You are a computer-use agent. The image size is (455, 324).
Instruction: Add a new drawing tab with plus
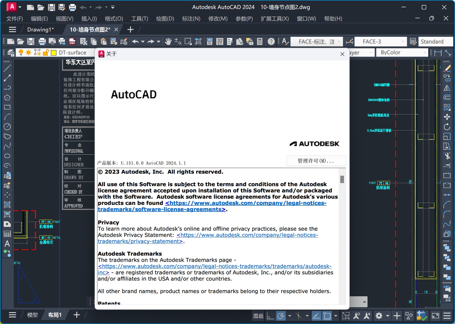[130, 29]
